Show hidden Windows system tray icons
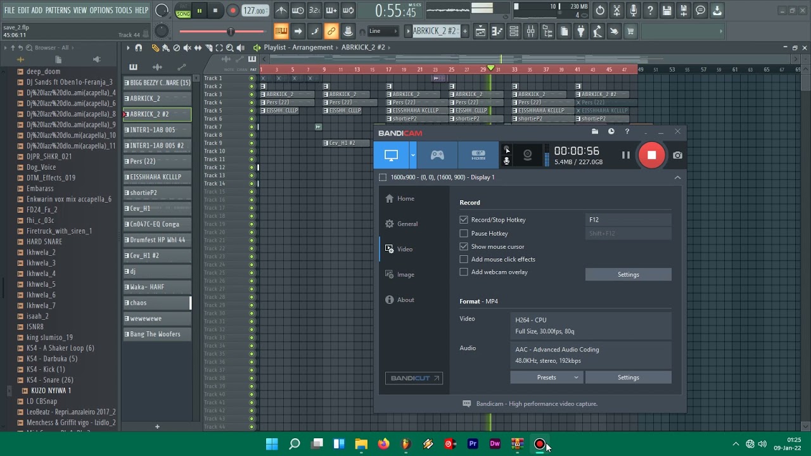The image size is (811, 456). [736, 444]
